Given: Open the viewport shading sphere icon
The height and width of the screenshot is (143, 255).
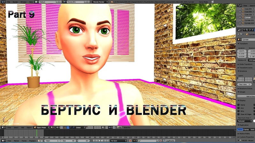Looking at the screenshot, I should (x=52, y=128).
